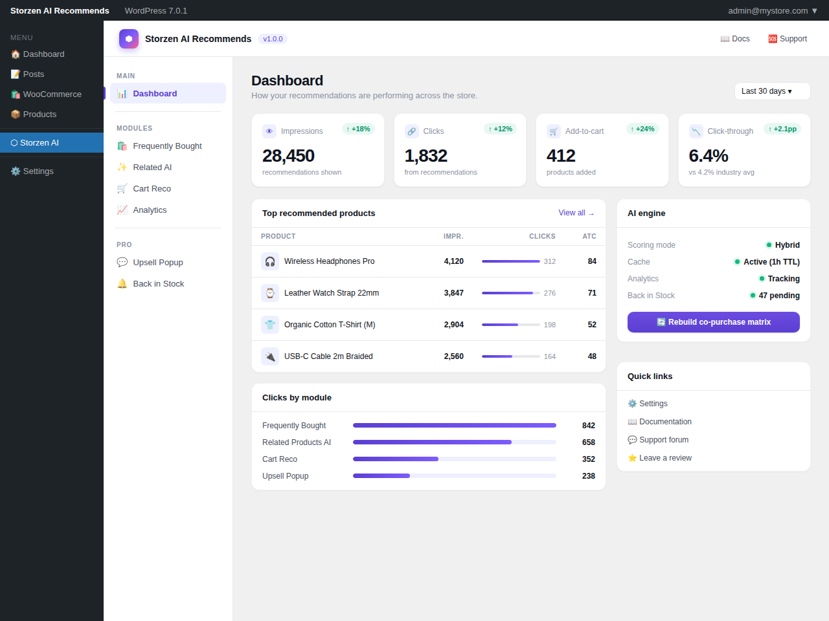The image size is (829, 621).
Task: Click the View all link
Action: pos(576,213)
